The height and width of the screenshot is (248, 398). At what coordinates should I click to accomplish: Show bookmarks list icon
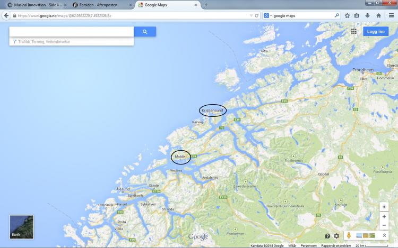click(357, 16)
